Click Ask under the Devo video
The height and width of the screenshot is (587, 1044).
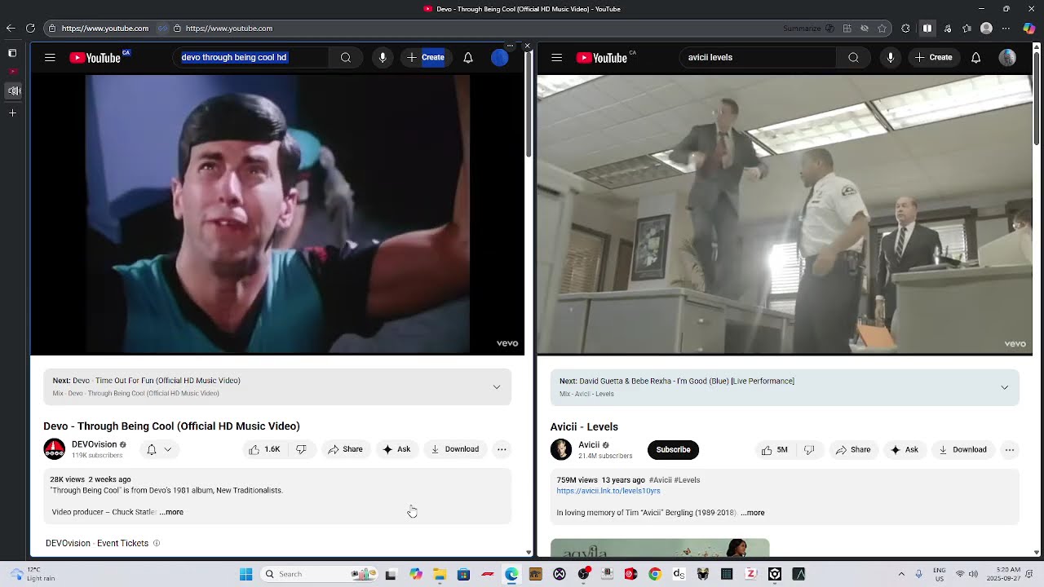[396, 449]
